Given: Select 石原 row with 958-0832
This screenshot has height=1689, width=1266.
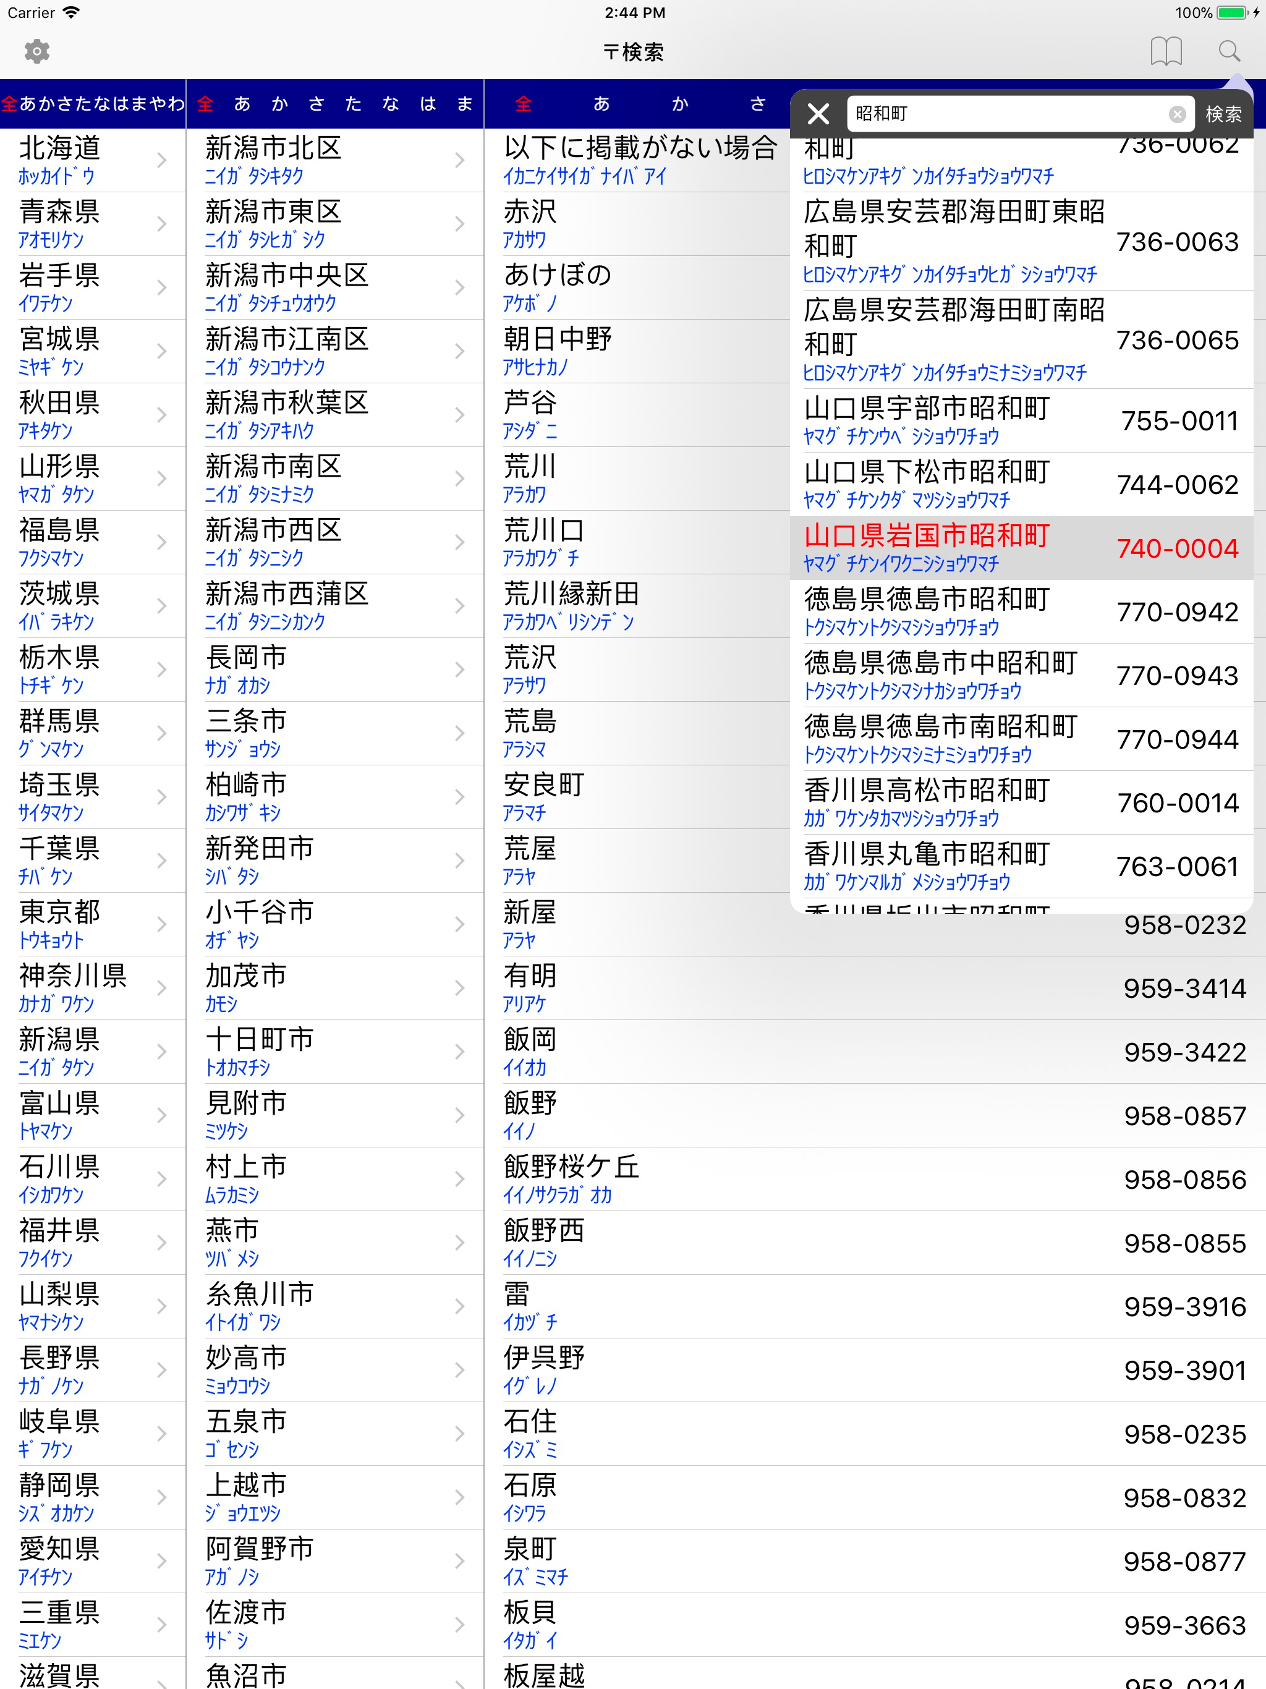Looking at the screenshot, I should click(875, 1497).
